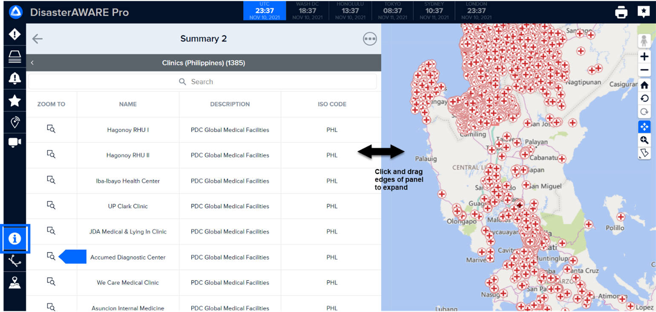Click the UP Clark Clinic name

(128, 206)
